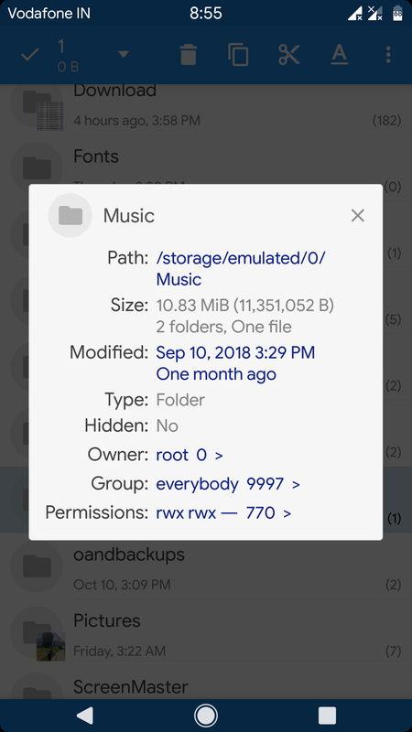Viewport: 412px width, 732px height.
Task: Edit permissions rwx rwx 770 entry
Action: point(223,513)
